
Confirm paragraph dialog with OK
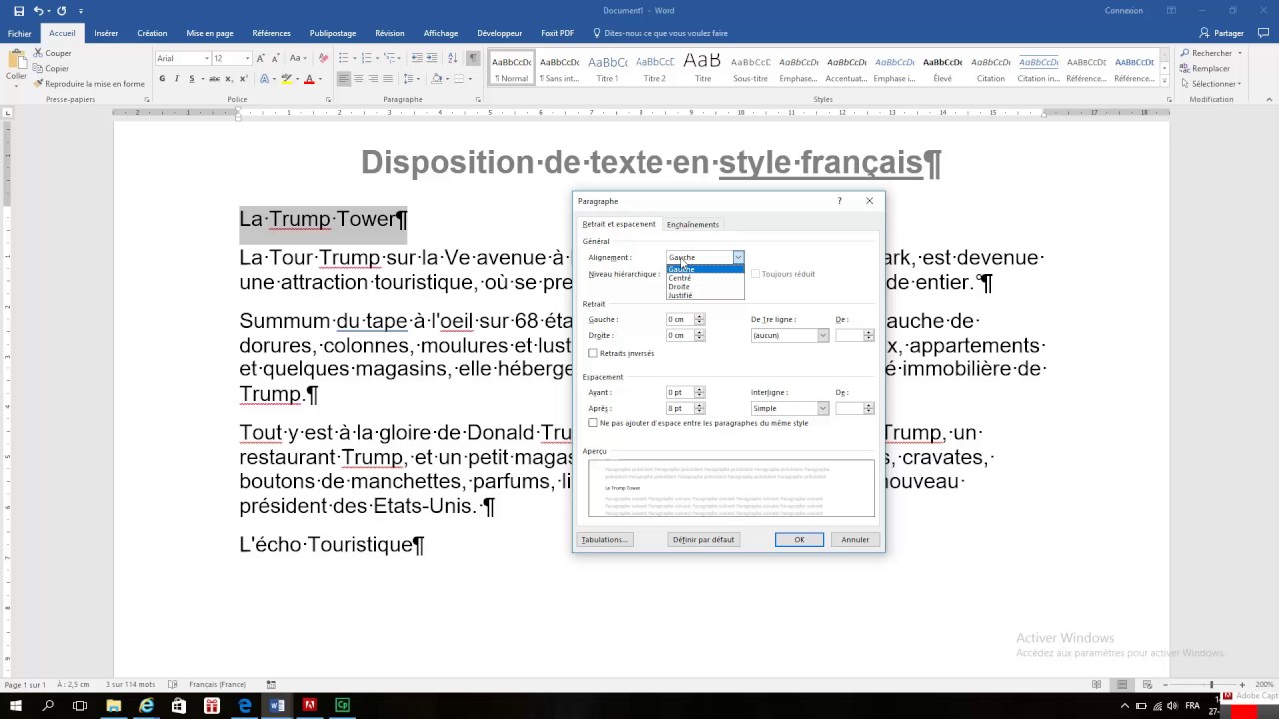(x=799, y=540)
